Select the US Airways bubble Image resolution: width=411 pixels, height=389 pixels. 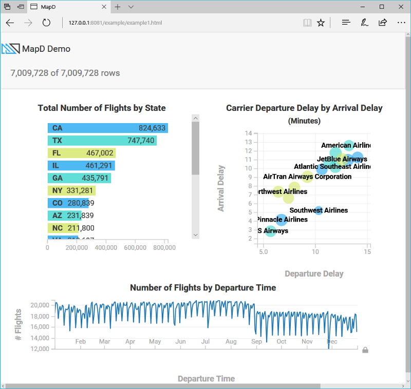coord(270,231)
